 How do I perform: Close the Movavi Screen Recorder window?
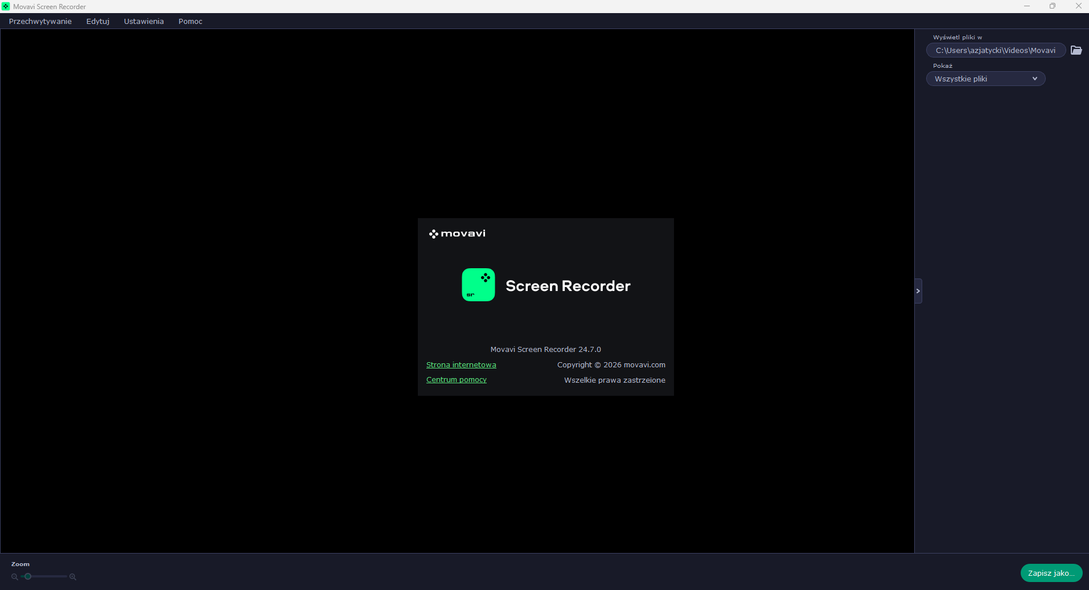click(x=1078, y=6)
